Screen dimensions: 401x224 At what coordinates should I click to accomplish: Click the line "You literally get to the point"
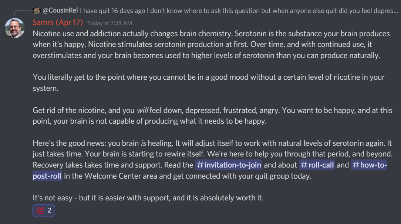point(148,77)
